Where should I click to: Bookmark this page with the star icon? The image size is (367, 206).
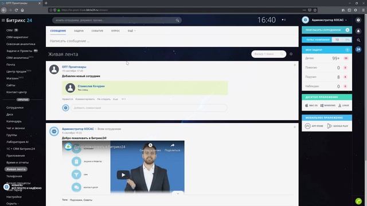[x=315, y=10]
